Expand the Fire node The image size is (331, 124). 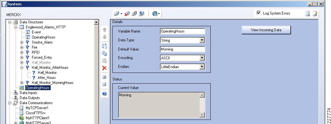(x=22, y=47)
